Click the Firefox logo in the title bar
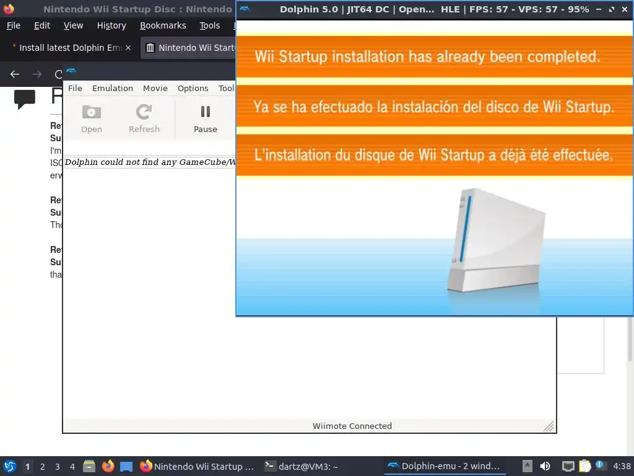 pos(9,9)
